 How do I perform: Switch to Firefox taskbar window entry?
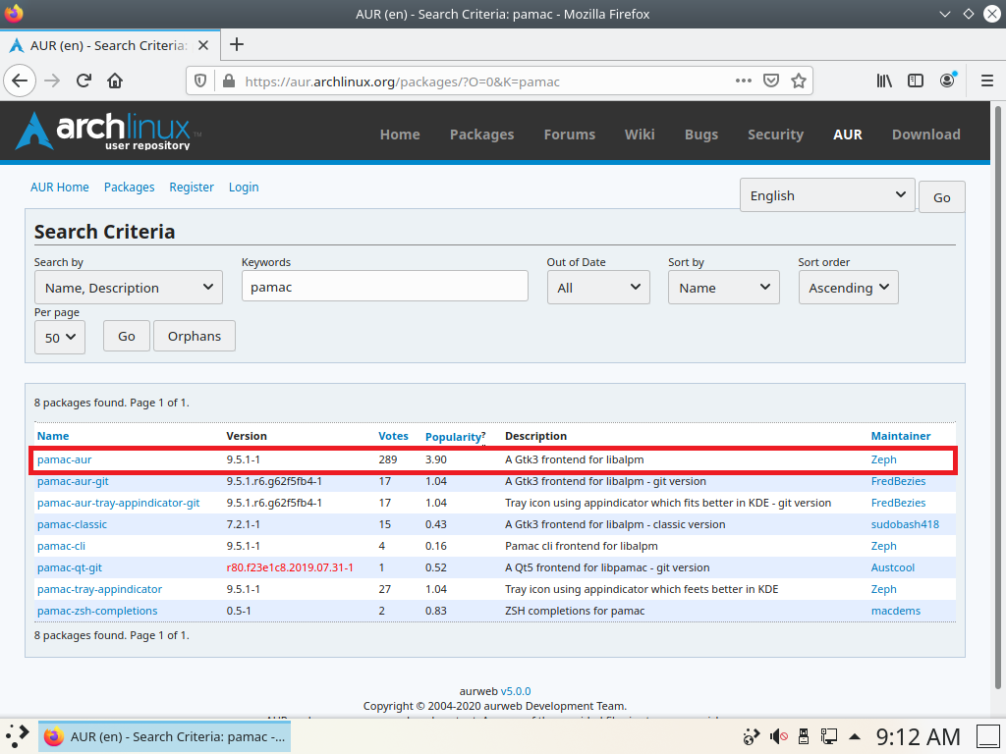165,736
